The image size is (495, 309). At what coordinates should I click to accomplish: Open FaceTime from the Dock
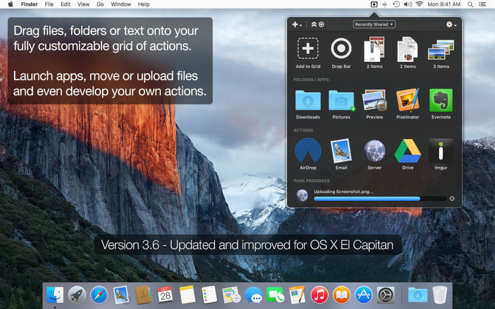[x=275, y=295]
